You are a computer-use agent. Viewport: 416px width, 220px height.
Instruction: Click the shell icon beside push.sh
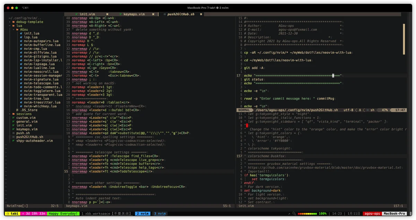(x=14, y=133)
